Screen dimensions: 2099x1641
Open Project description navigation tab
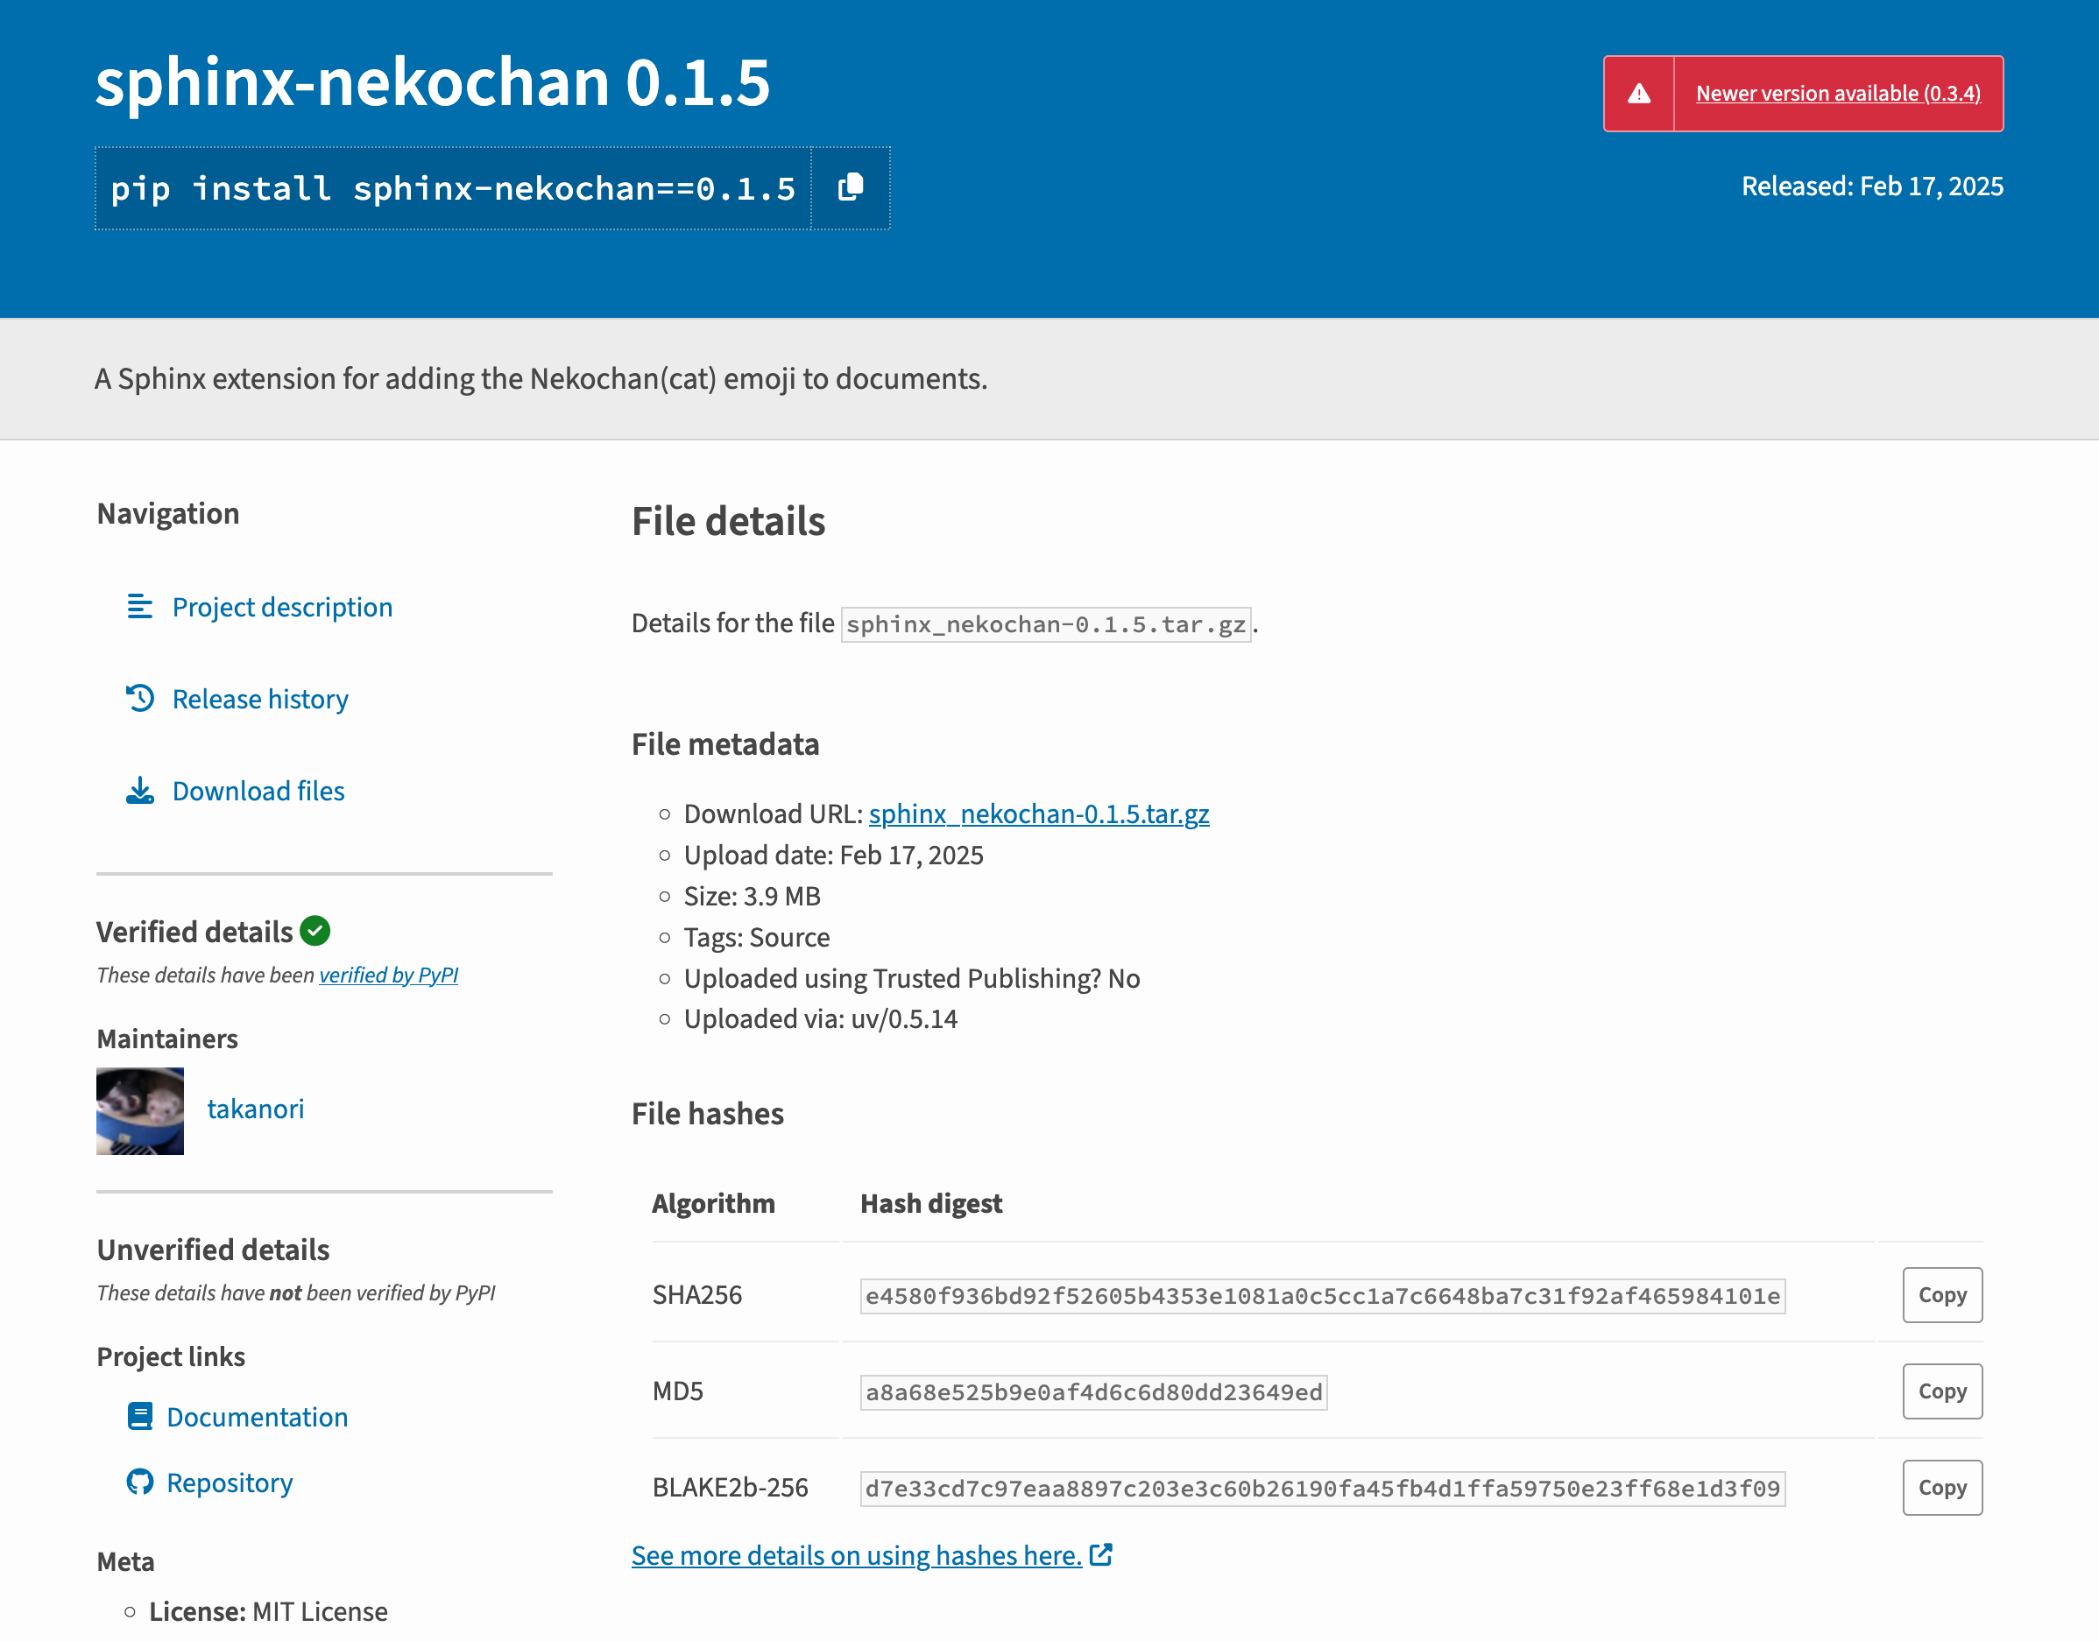(281, 607)
